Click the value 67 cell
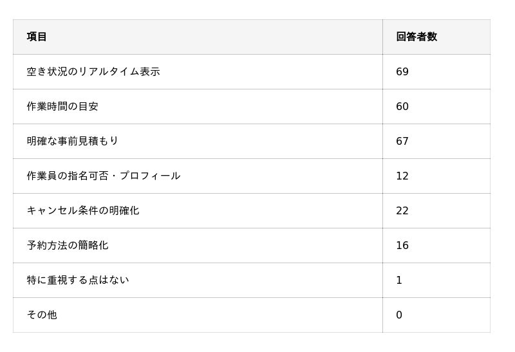Image resolution: width=515 pixels, height=352 pixels. coord(402,141)
